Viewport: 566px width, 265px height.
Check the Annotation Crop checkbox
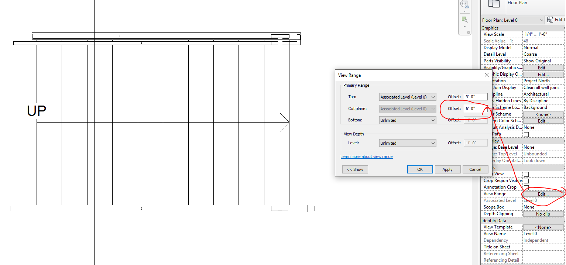click(526, 187)
